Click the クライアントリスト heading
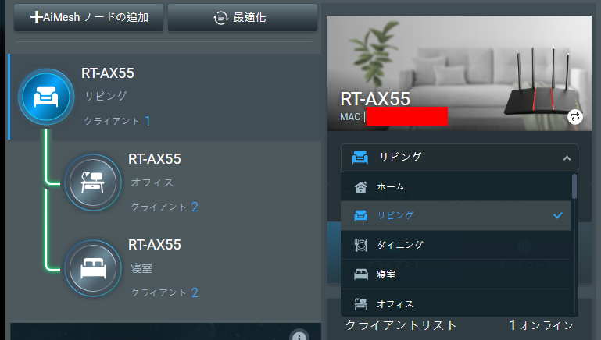 click(x=401, y=325)
